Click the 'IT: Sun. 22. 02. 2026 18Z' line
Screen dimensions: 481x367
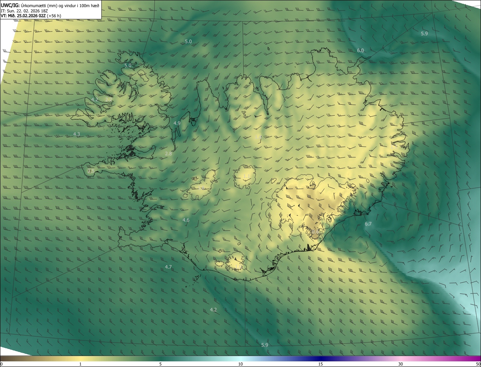(24, 11)
